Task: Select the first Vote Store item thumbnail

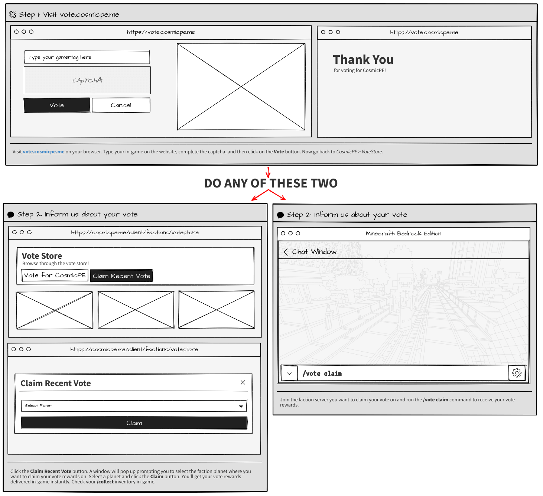Action: pos(55,310)
